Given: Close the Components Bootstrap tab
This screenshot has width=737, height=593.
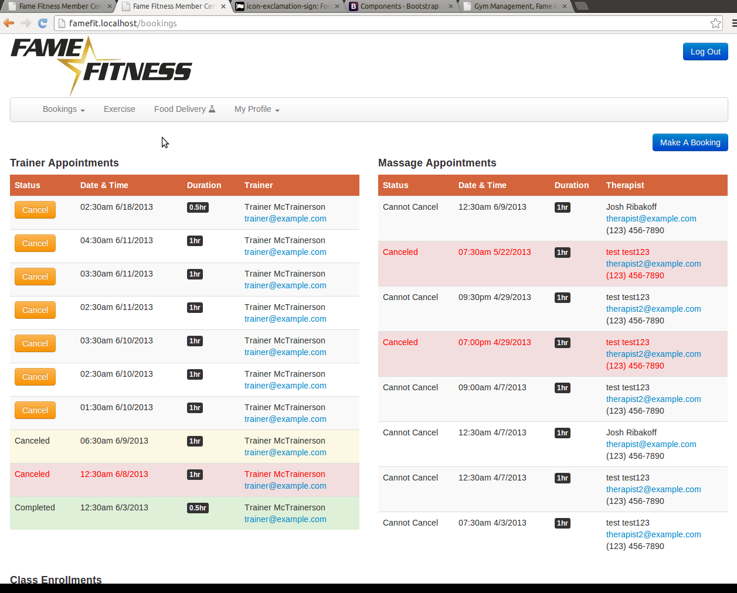Looking at the screenshot, I should tap(450, 6).
